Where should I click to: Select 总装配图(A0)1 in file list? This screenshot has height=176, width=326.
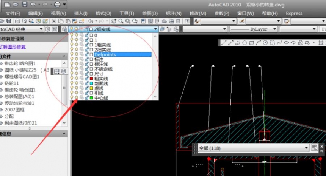click(x=20, y=96)
